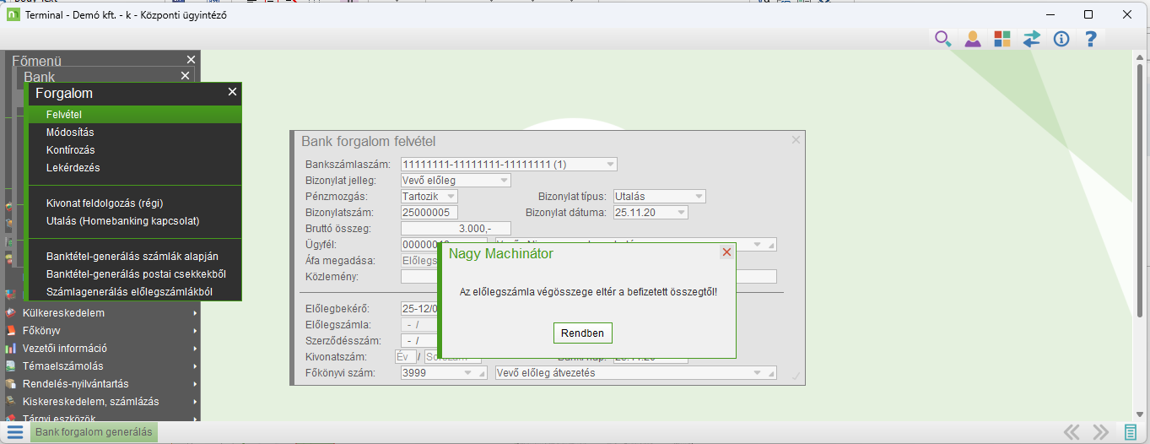Open Utalás (Homebanking kapcsolat)

[135, 220]
